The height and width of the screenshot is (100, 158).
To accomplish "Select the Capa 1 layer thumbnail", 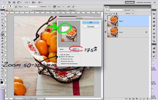I will pyautogui.click(x=112, y=21).
